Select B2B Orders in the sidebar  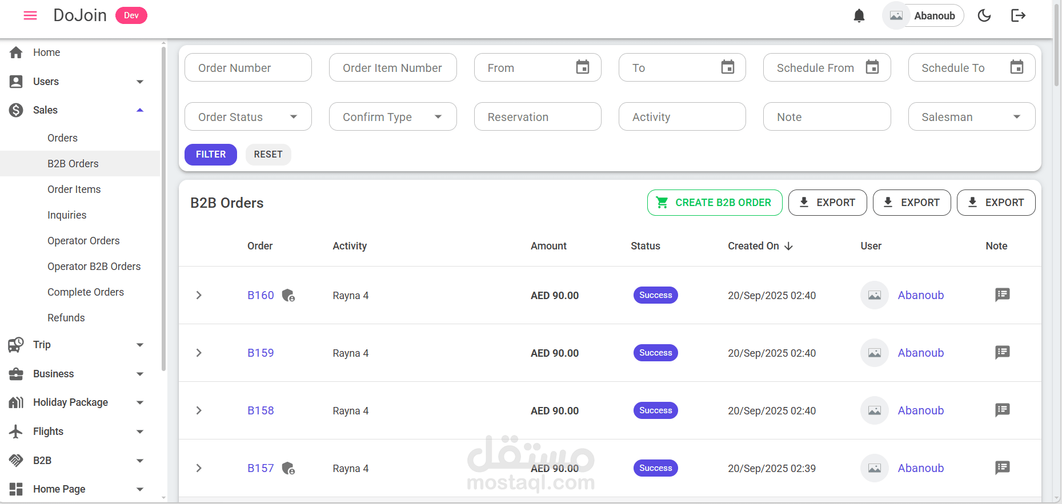pyautogui.click(x=80, y=164)
